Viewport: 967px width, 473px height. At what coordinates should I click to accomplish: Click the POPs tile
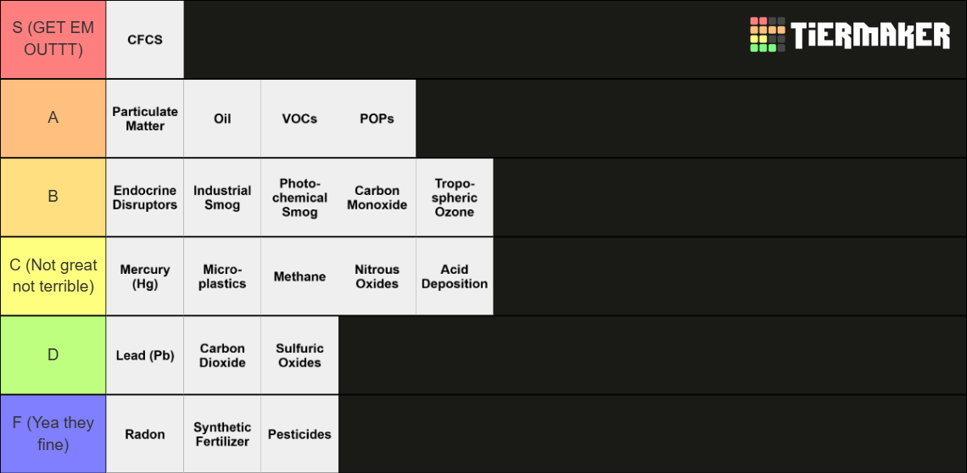pos(377,119)
